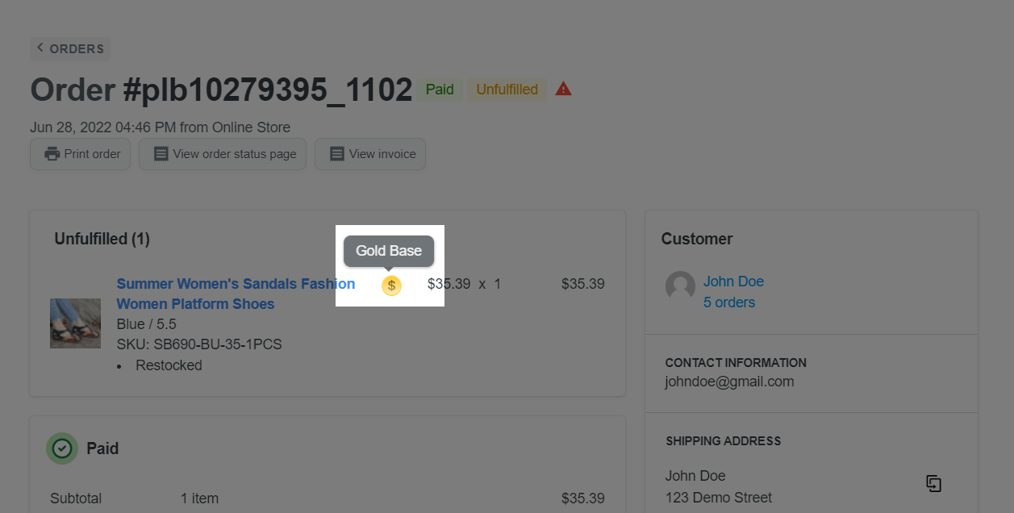The height and width of the screenshot is (513, 1014).
Task: Click the red warning triangle icon
Action: tap(564, 89)
